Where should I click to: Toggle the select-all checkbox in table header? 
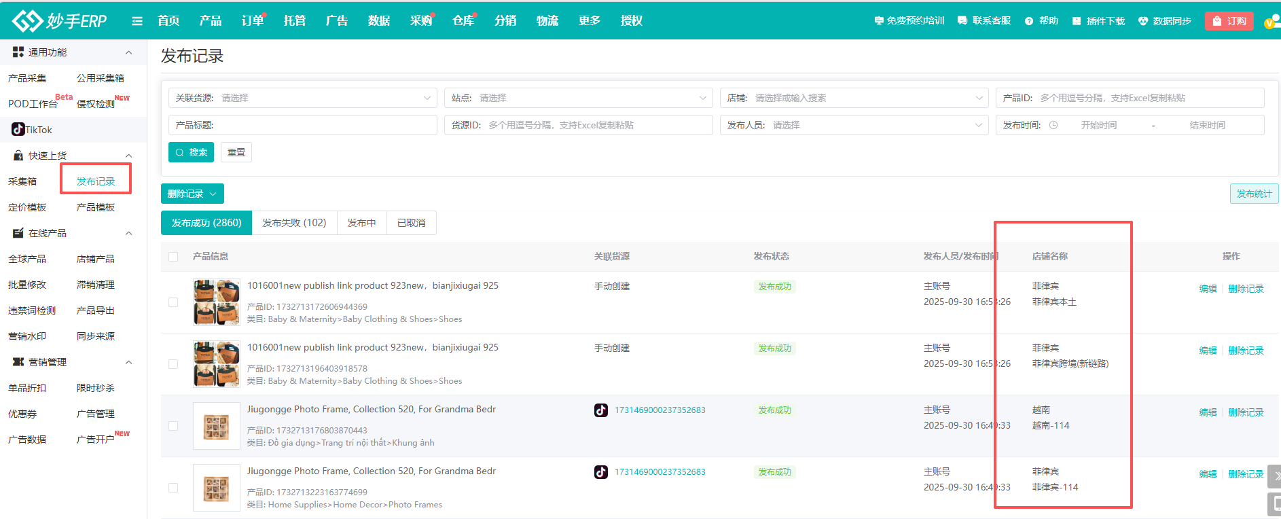tap(173, 257)
